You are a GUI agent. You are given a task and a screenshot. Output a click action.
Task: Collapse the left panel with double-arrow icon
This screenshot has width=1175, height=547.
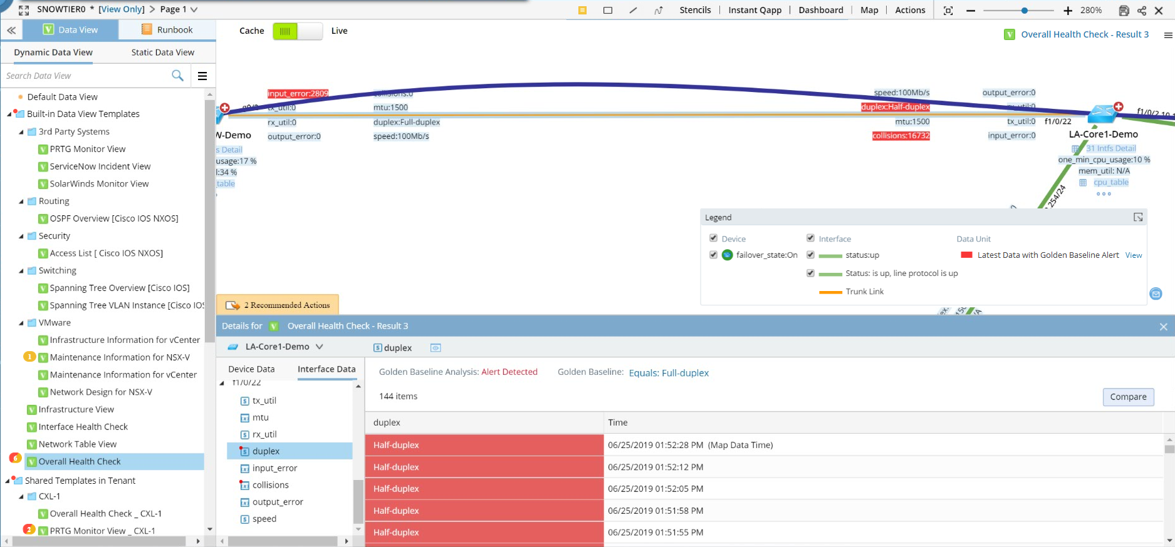[x=11, y=30]
